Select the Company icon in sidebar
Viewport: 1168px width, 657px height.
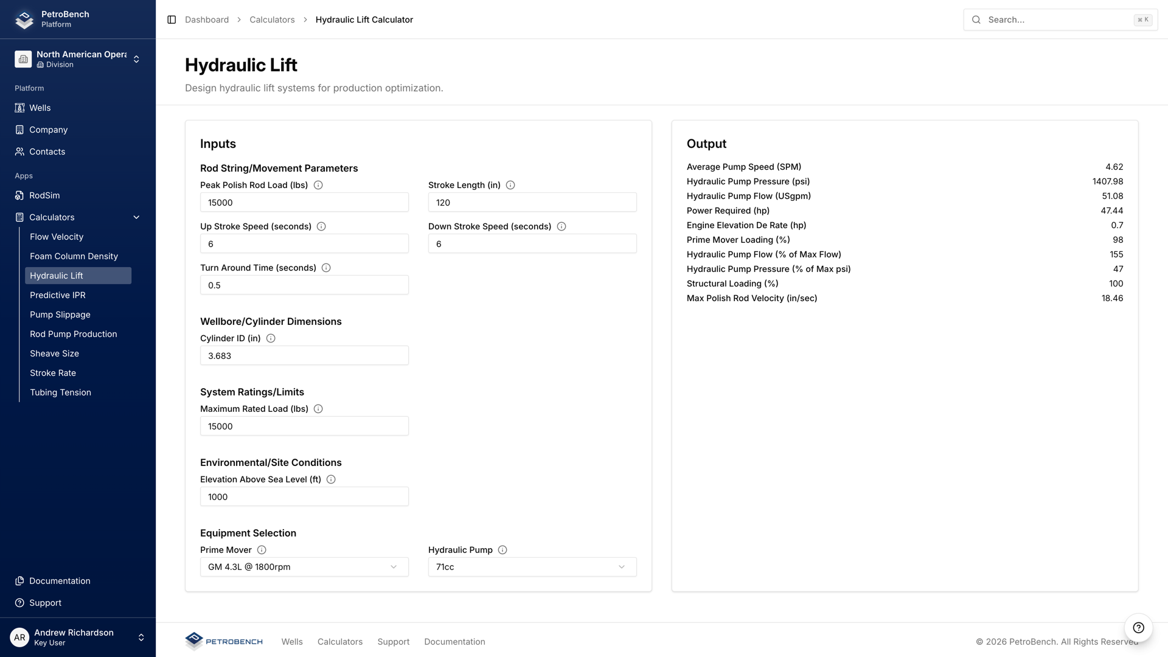tap(19, 130)
